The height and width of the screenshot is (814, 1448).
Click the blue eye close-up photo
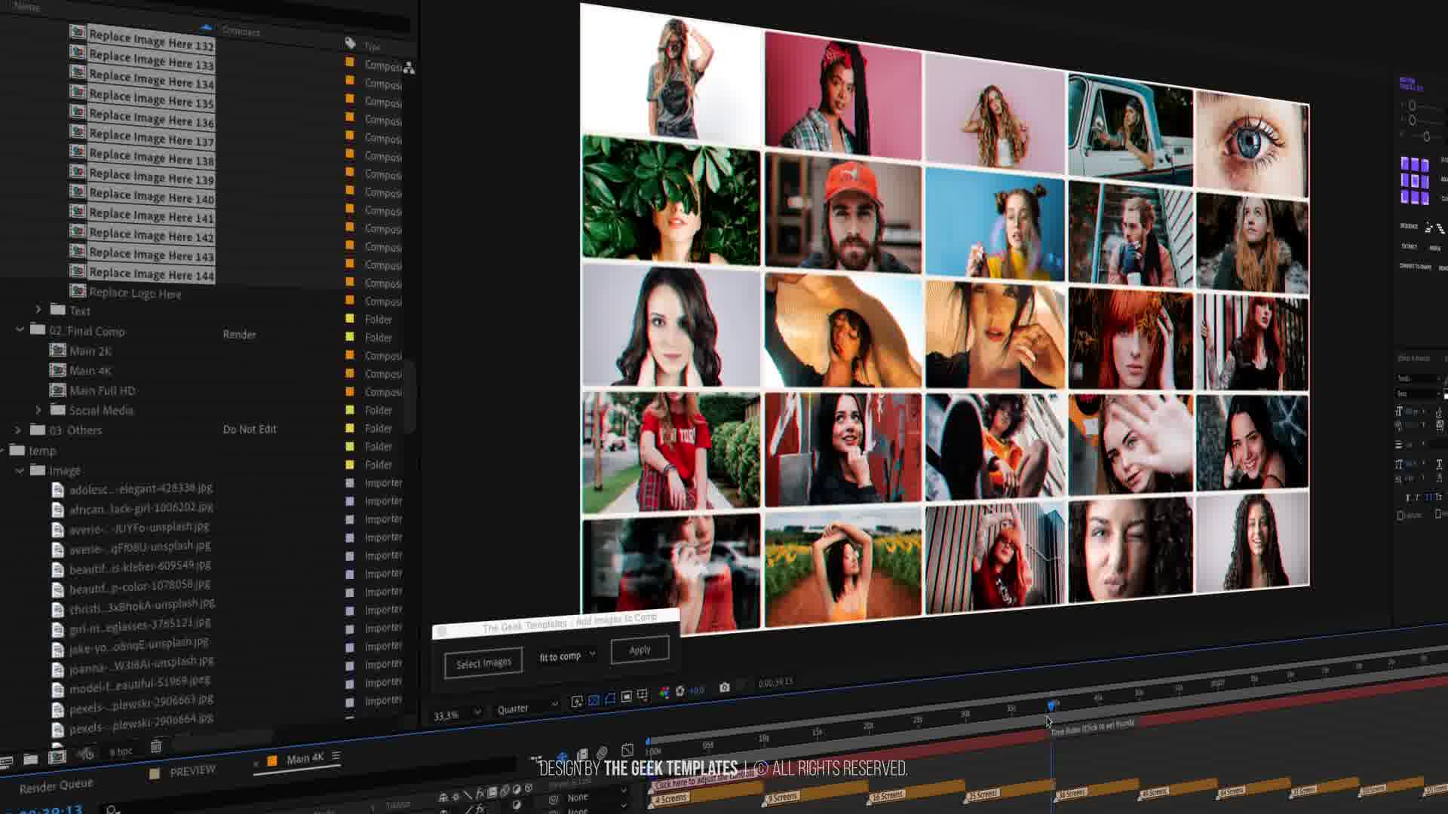(x=1252, y=143)
